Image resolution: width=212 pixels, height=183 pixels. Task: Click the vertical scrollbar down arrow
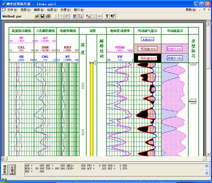[x=208, y=154]
